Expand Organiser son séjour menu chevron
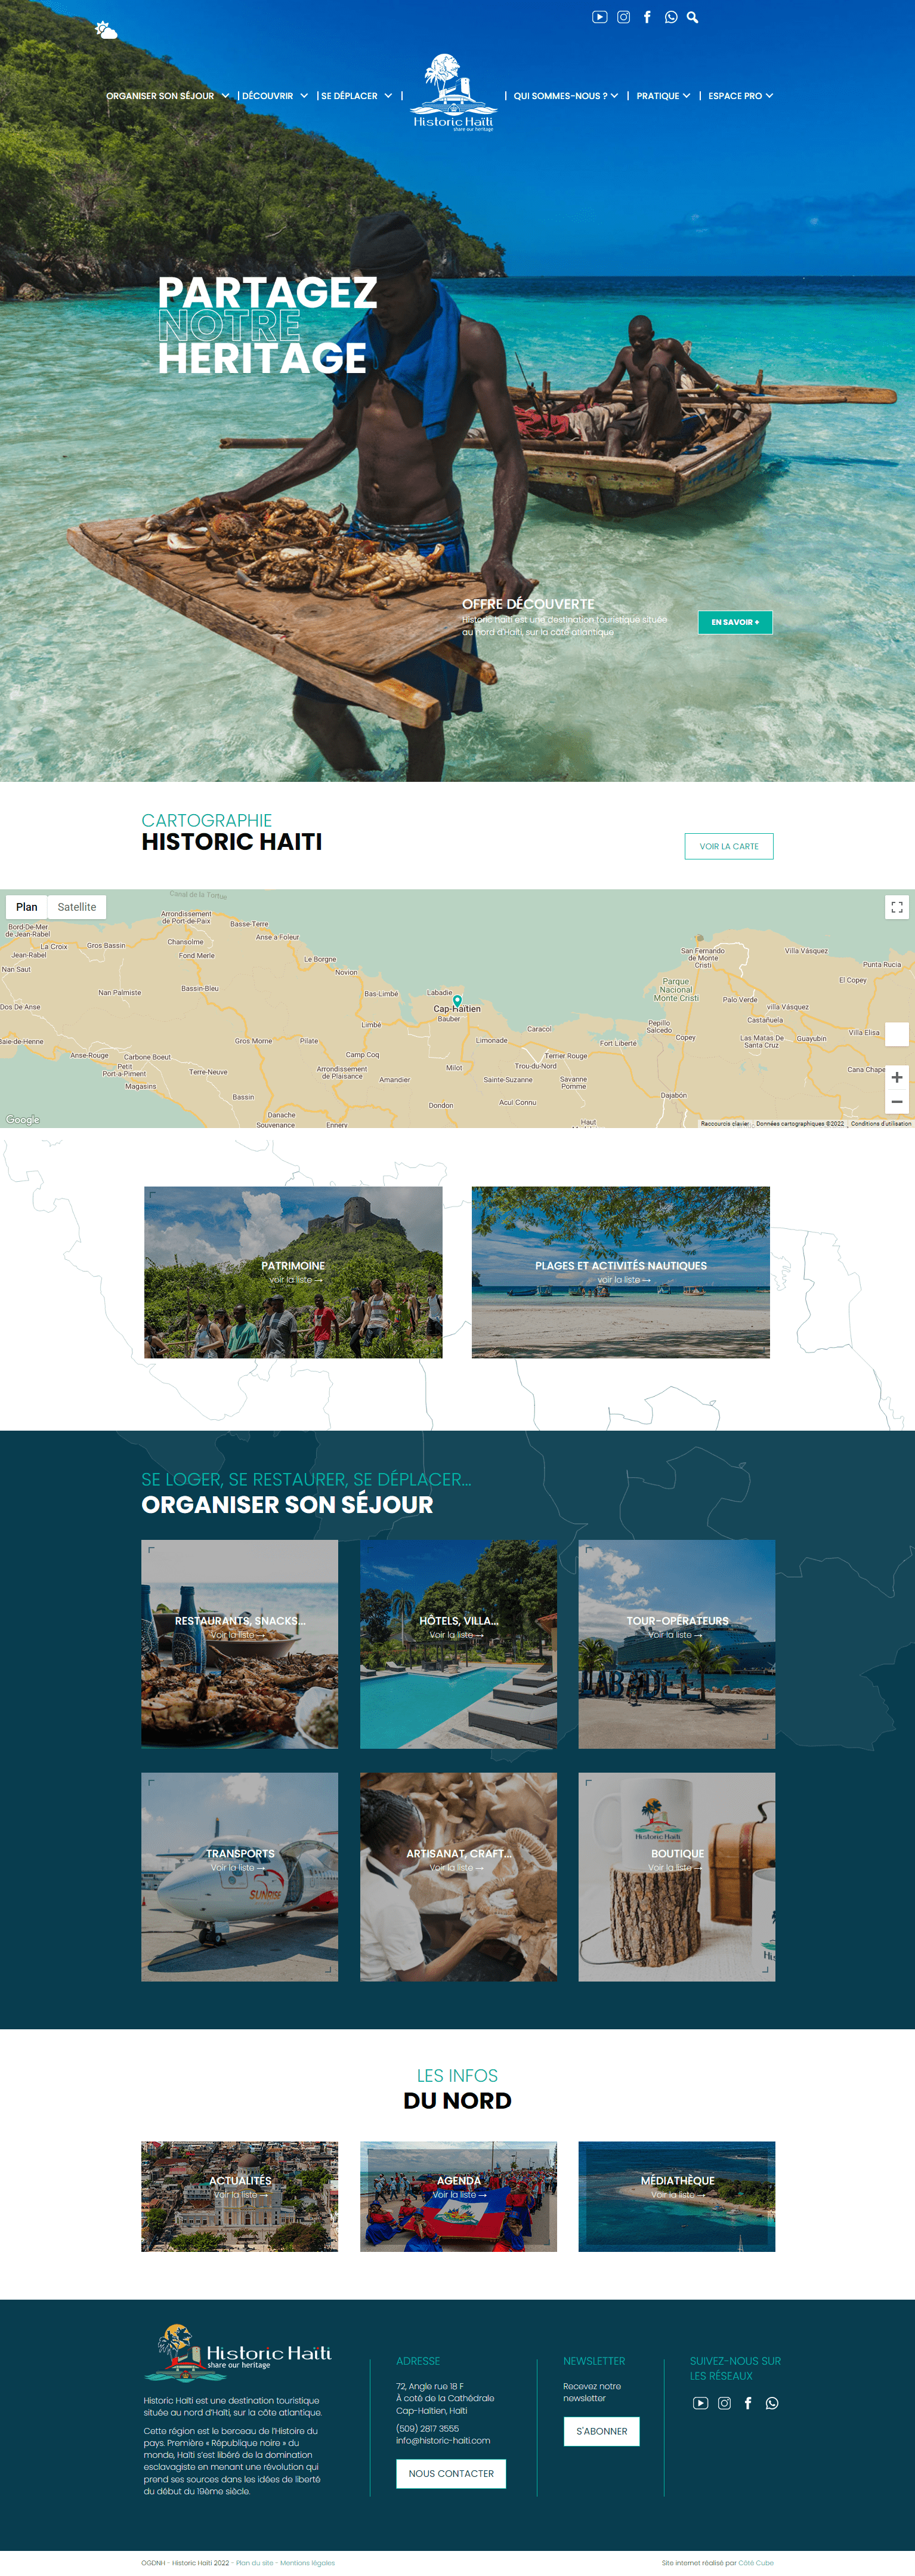Viewport: 915px width, 2576px height. pyautogui.click(x=225, y=96)
